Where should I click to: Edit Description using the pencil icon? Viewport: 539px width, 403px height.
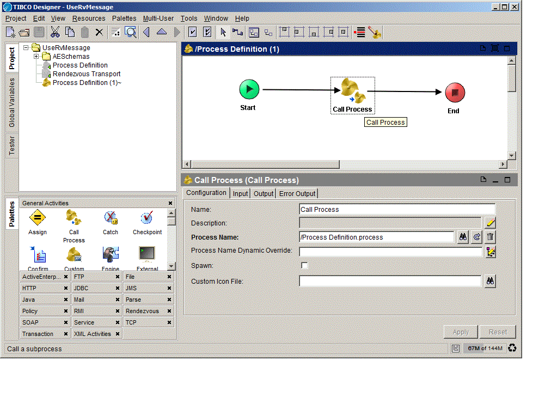point(490,223)
